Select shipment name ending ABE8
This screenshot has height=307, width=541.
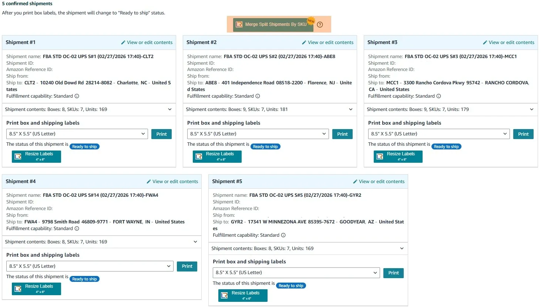tap(279, 57)
